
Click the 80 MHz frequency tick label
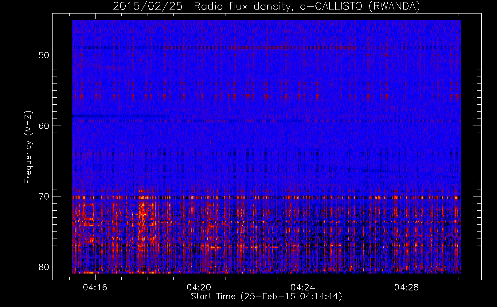tap(44, 267)
